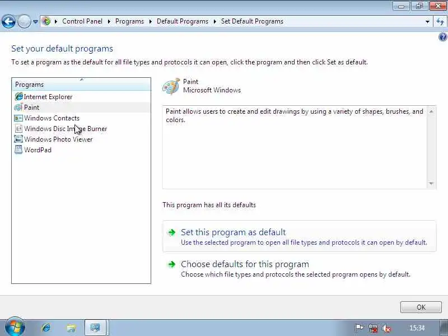Click the Control Panel icon in address bar
The height and width of the screenshot is (336, 448).
tap(46, 21)
